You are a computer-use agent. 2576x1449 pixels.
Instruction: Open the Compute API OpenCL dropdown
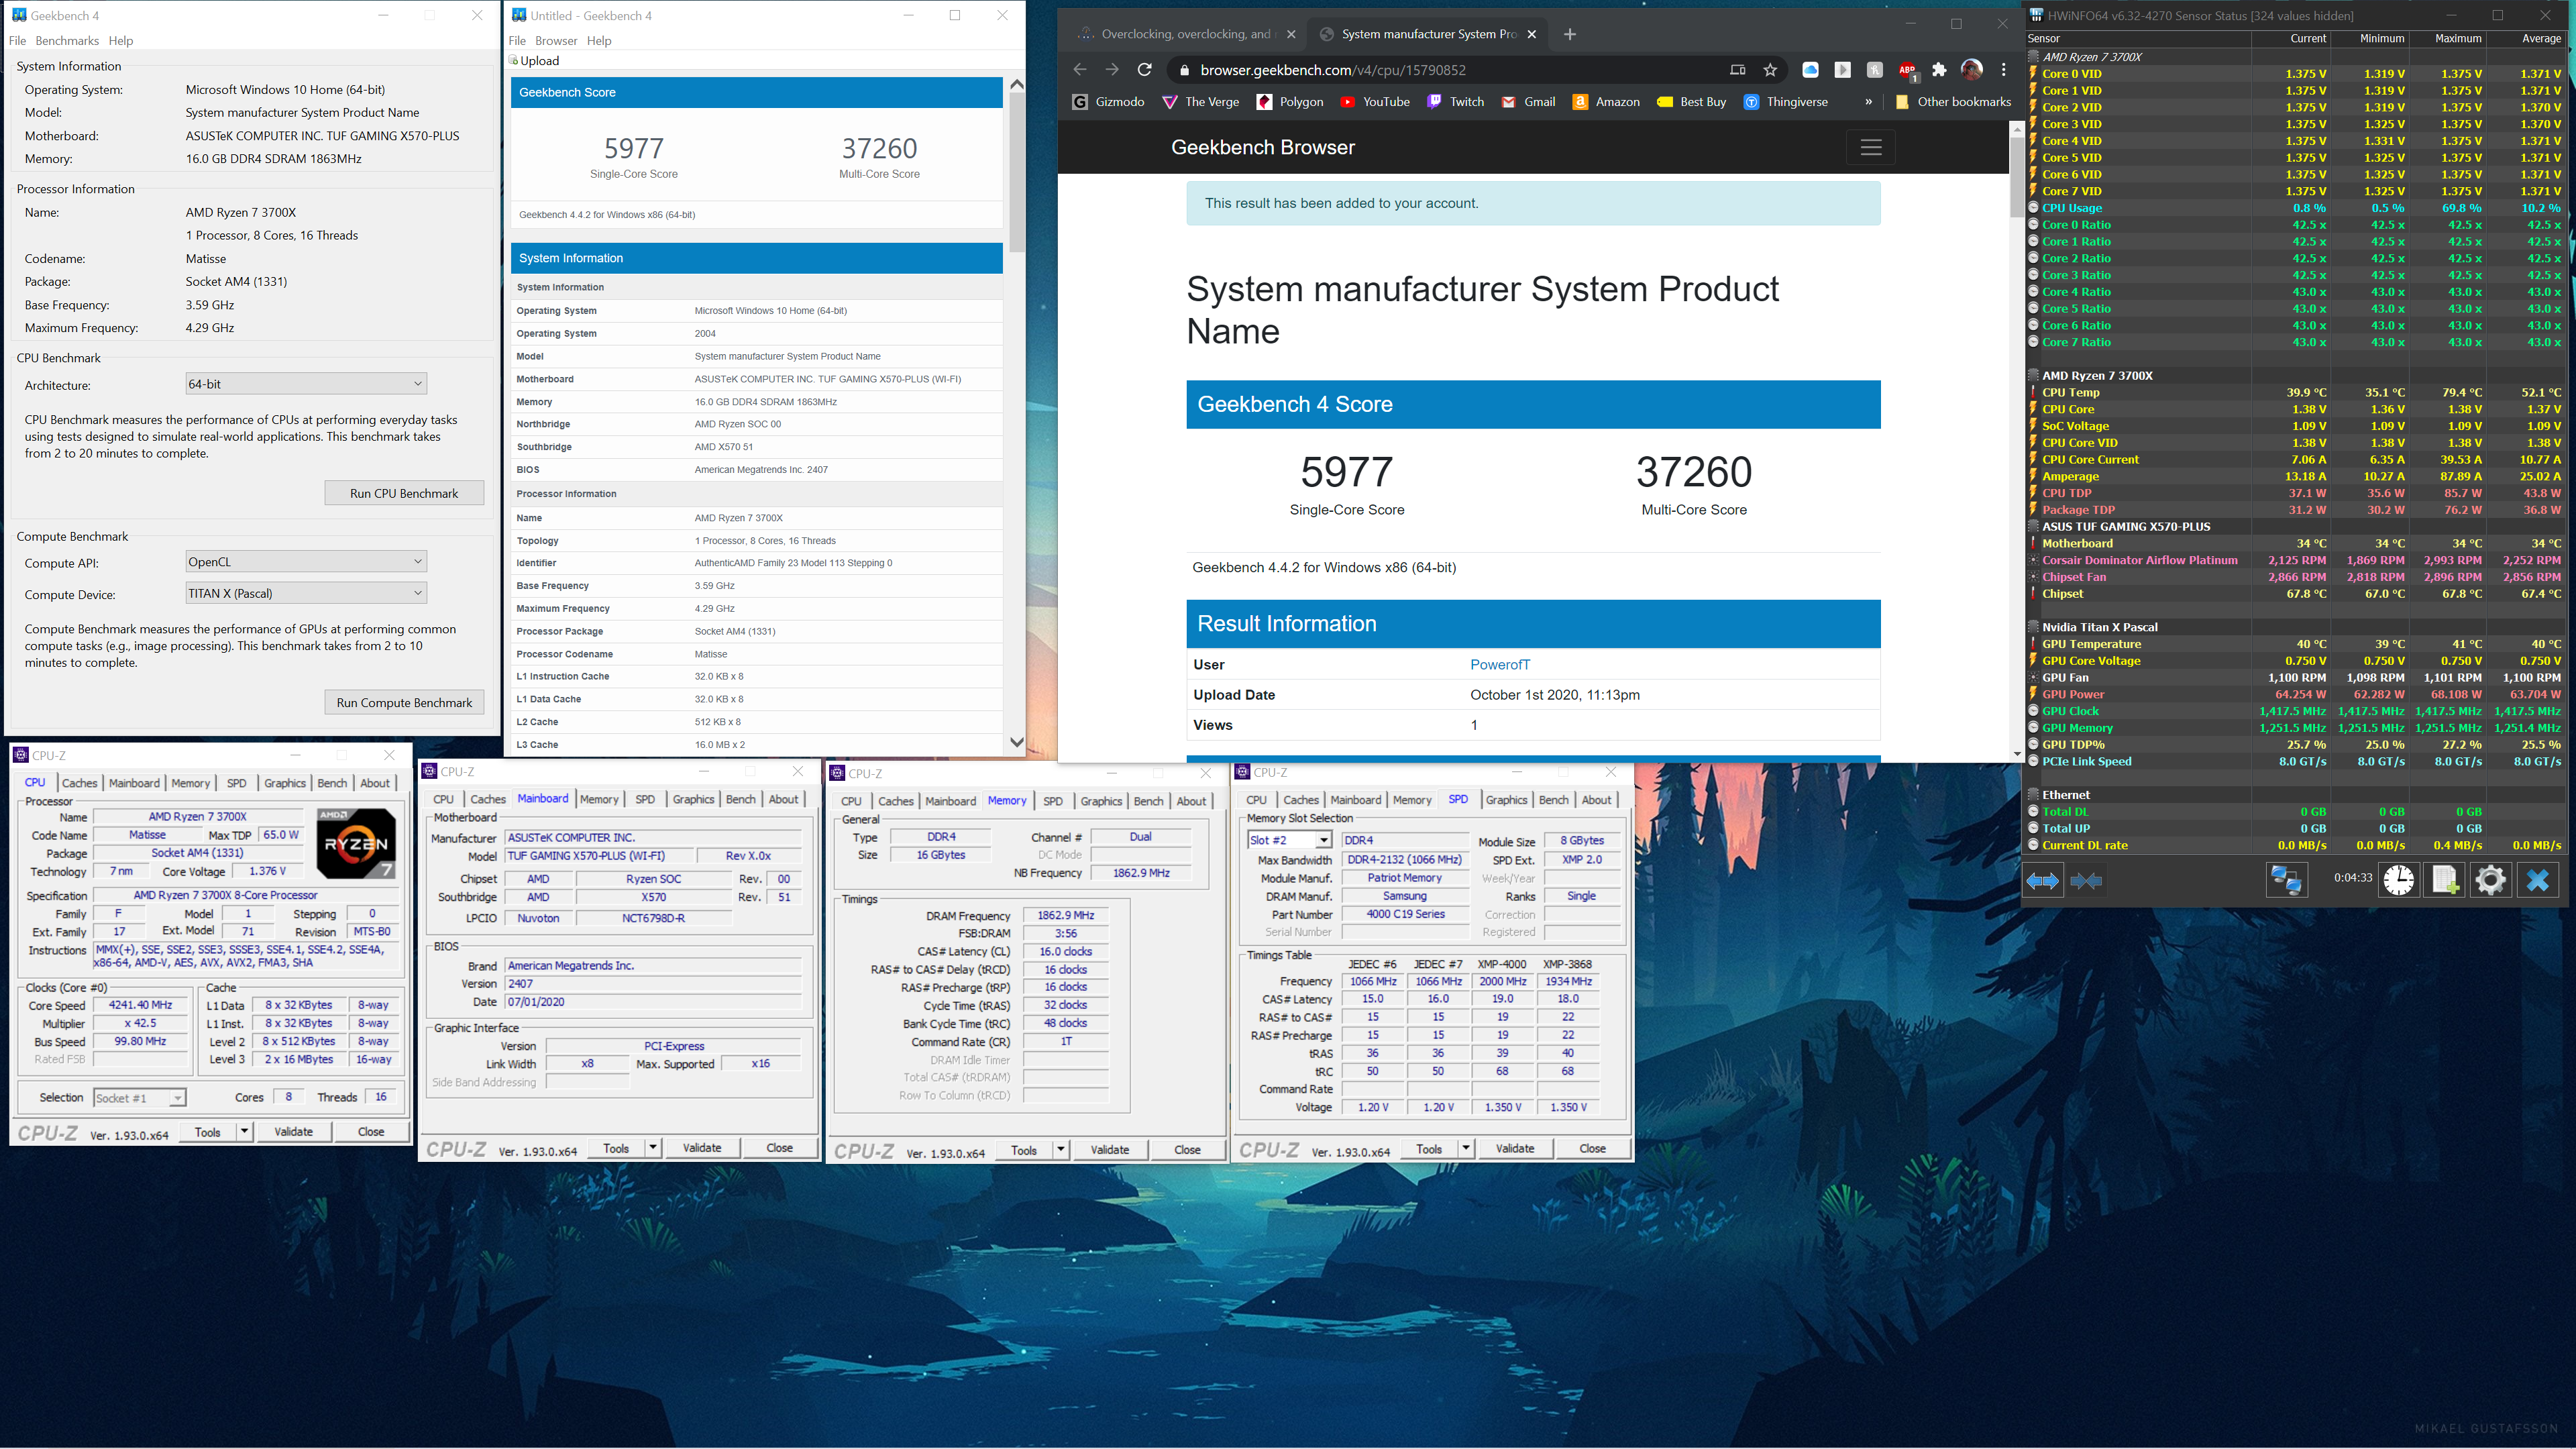click(306, 562)
